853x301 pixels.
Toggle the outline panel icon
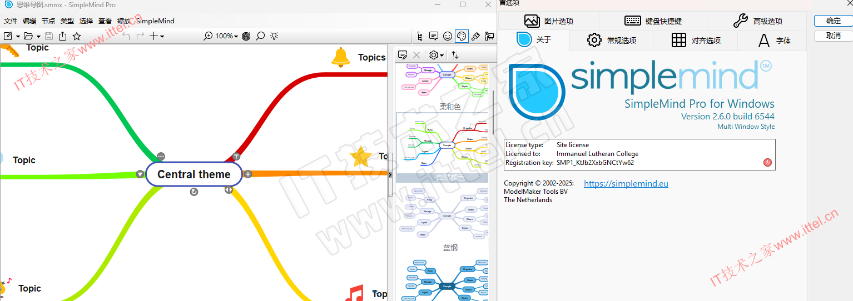coord(420,36)
